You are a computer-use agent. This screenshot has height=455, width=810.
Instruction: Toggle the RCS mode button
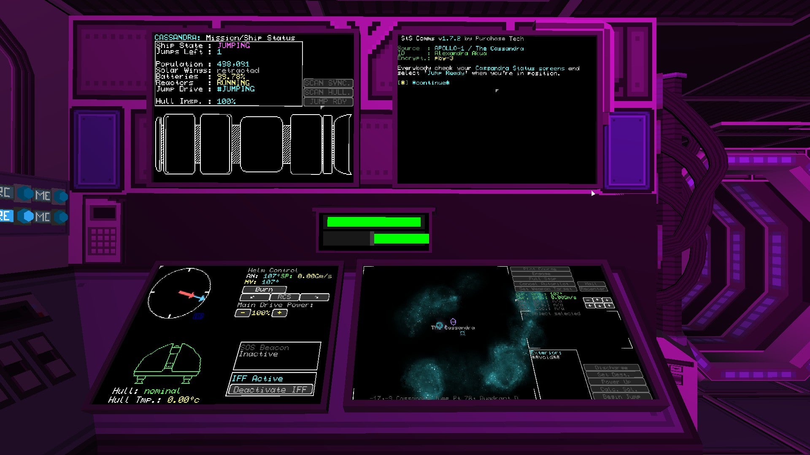tap(284, 297)
